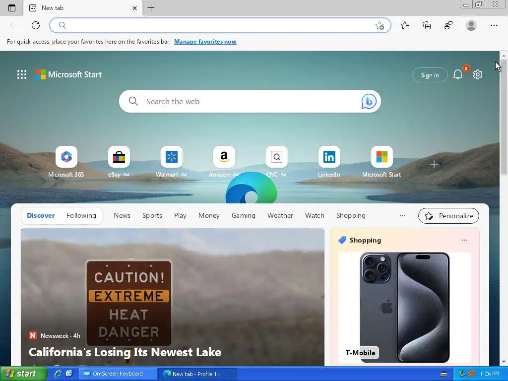
Task: Click into the browser address bar
Action: (220, 25)
